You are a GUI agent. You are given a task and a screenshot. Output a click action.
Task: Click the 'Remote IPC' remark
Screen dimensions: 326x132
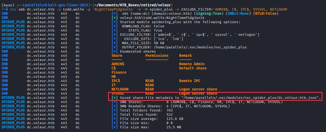[190, 81]
